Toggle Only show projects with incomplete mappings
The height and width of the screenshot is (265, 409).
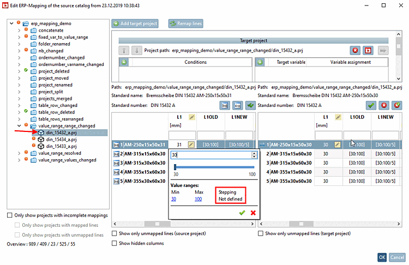coord(10,215)
